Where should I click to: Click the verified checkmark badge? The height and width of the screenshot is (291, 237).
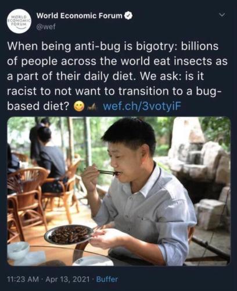pyautogui.click(x=128, y=16)
